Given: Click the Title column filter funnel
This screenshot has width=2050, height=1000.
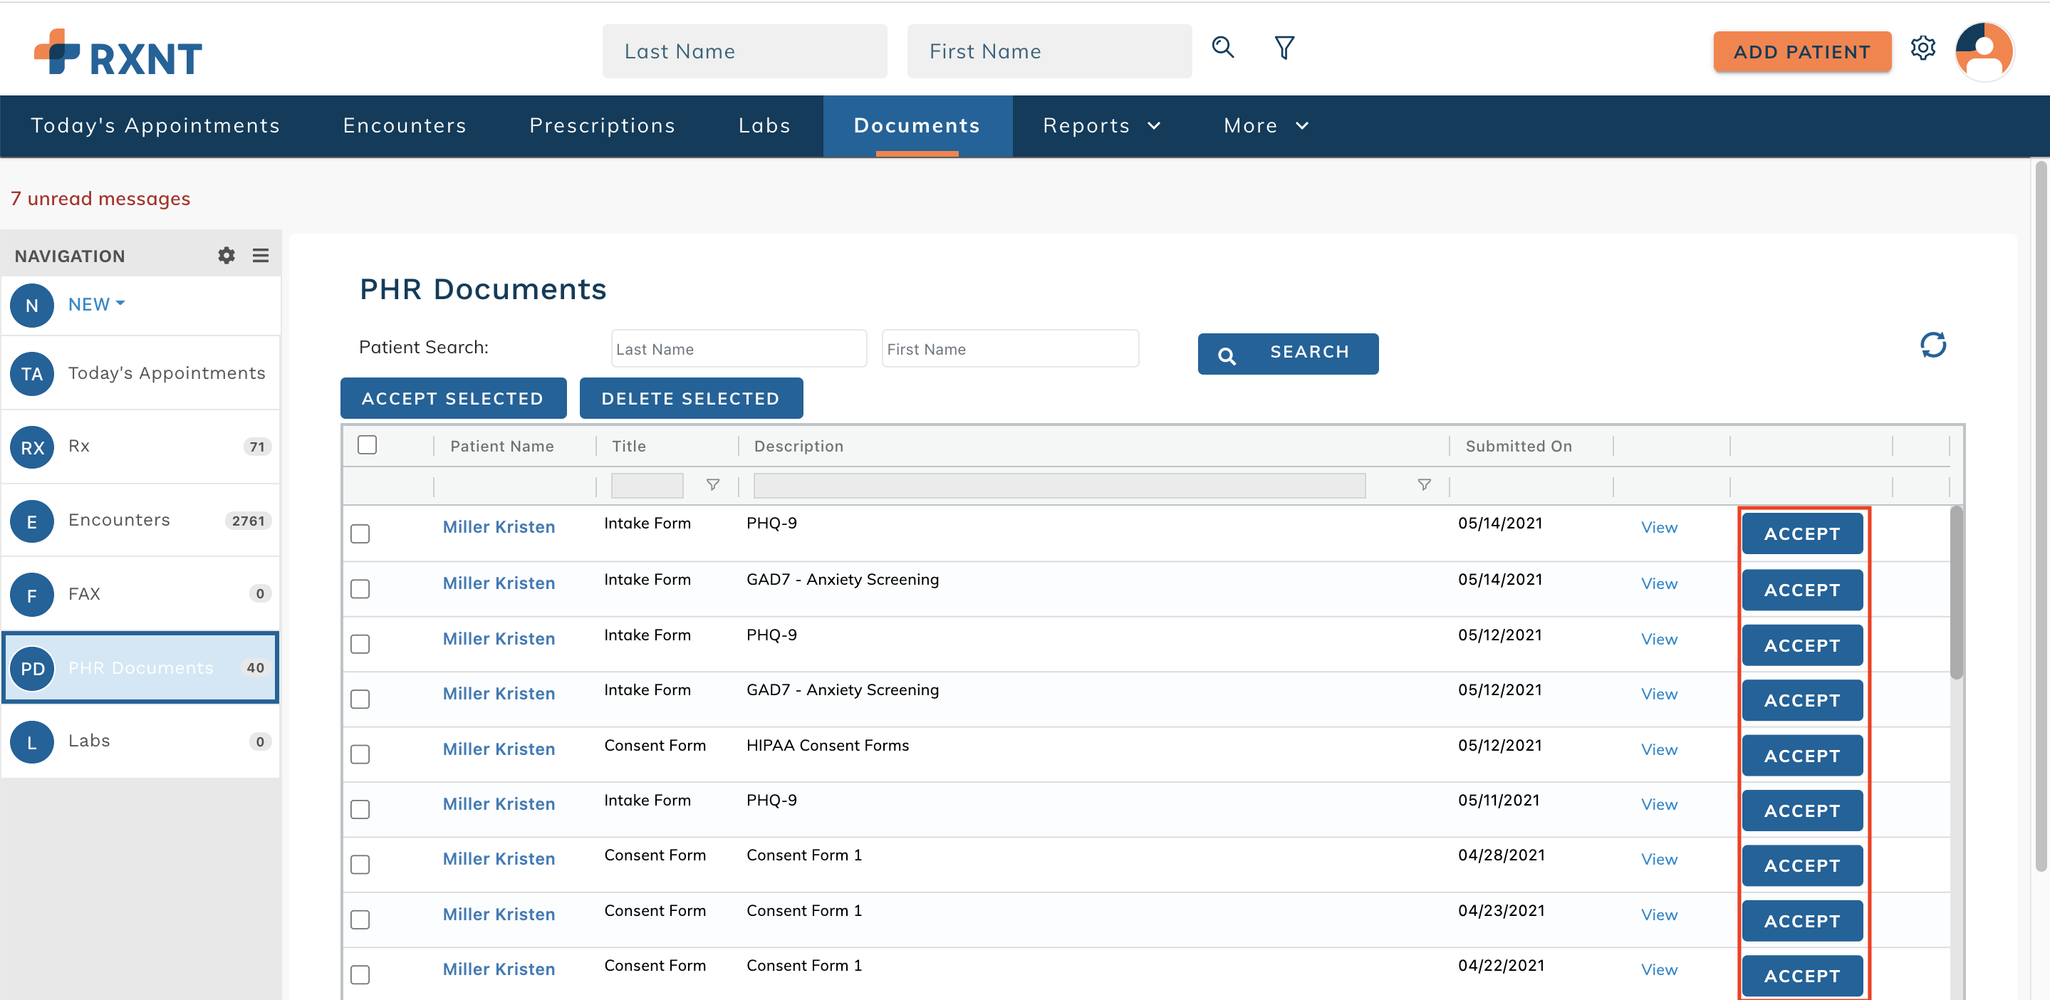Looking at the screenshot, I should point(713,484).
